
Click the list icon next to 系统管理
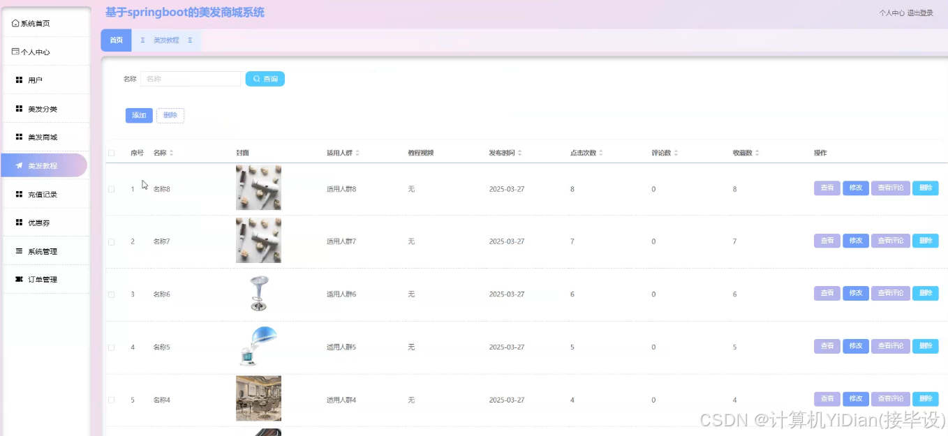pyautogui.click(x=19, y=251)
